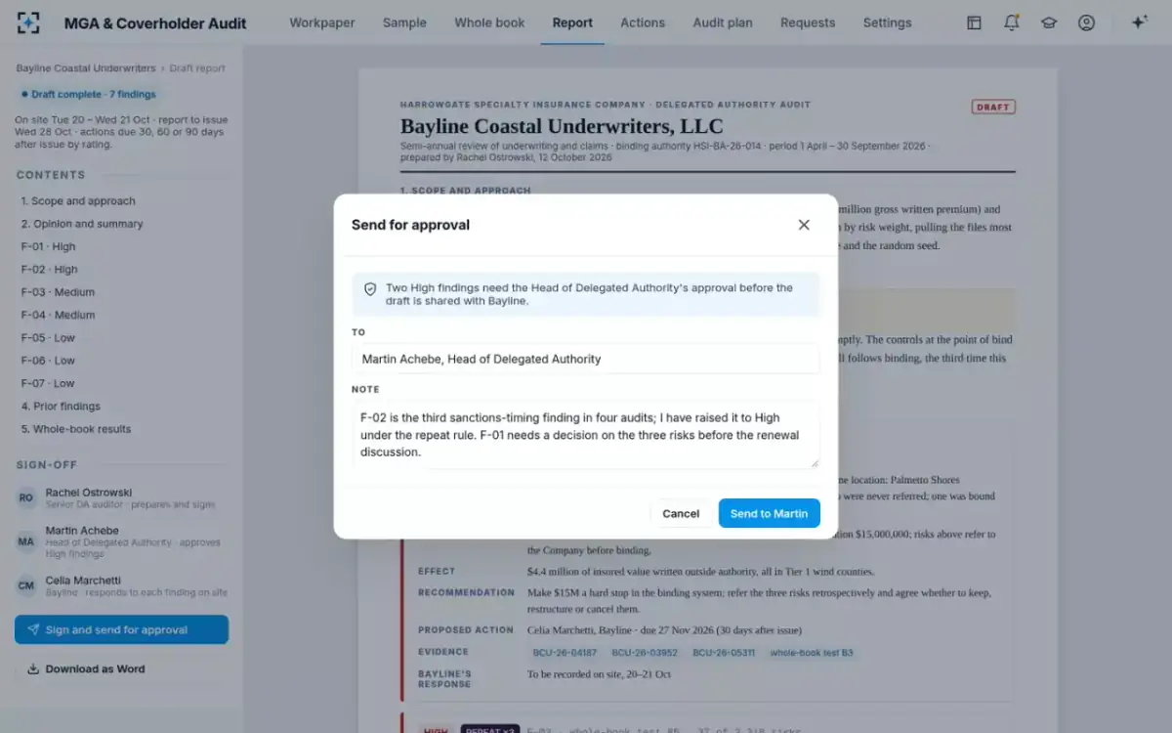
Task: Go to finding F-07 Low
Action: click(48, 383)
